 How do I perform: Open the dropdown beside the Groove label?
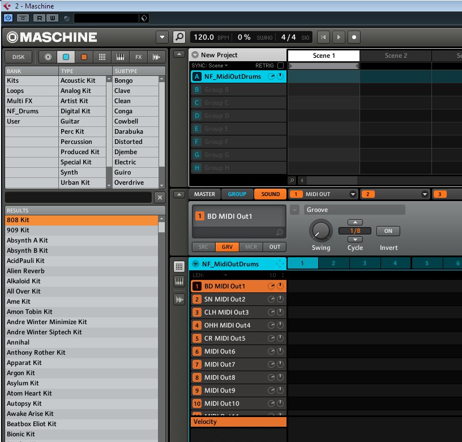pyautogui.click(x=294, y=210)
